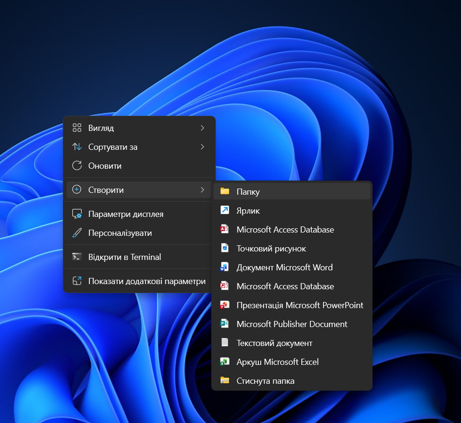Screen dimensions: 461x423
Task: Choose Персоналізувати from the context menu
Action: click(139, 233)
